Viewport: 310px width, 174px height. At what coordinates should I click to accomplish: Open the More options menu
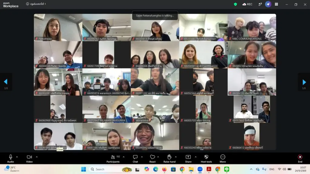click(223, 159)
